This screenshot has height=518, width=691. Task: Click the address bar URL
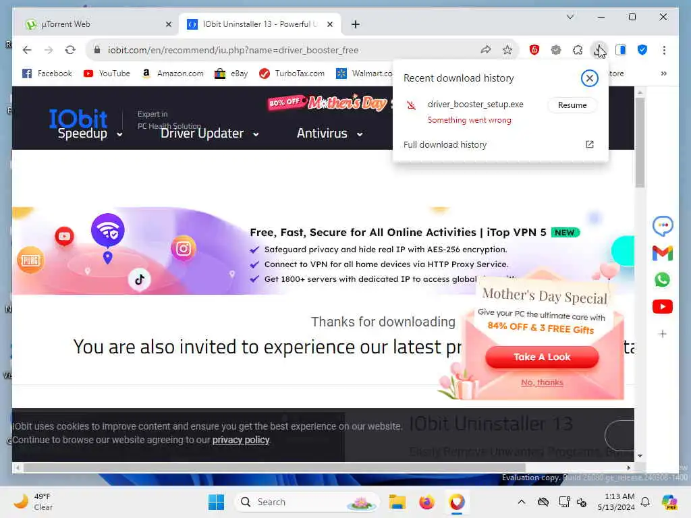[x=233, y=50]
